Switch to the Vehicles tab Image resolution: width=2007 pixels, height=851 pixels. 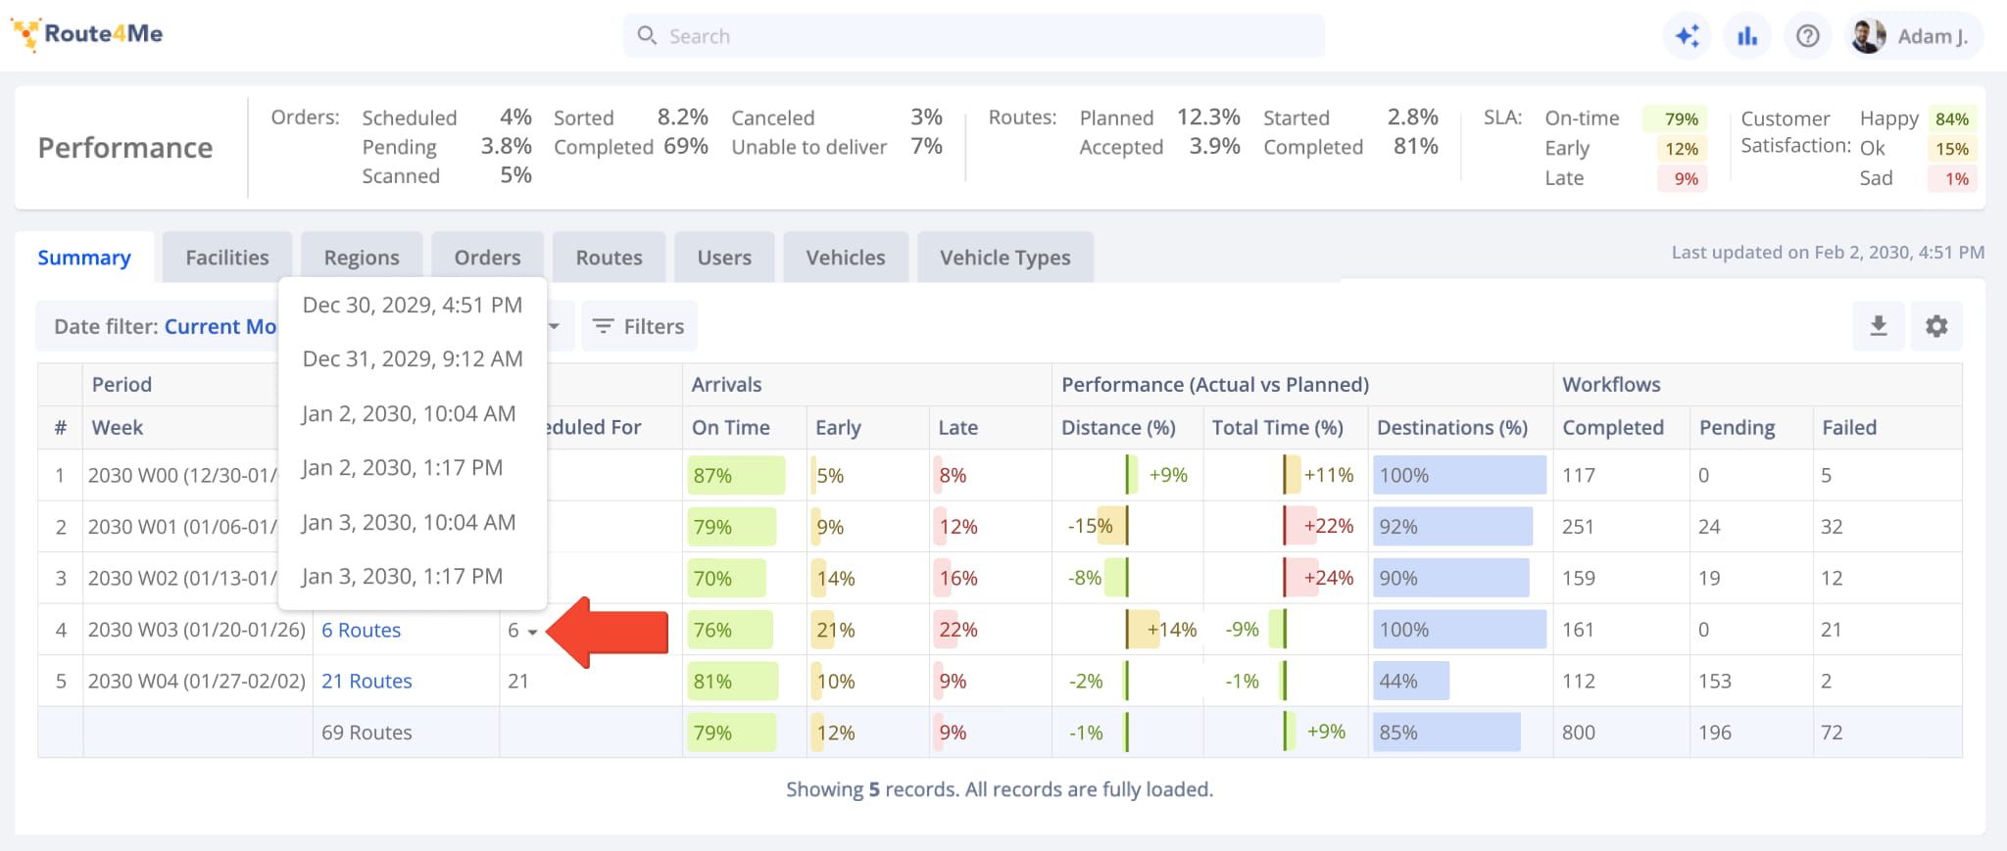coord(846,258)
